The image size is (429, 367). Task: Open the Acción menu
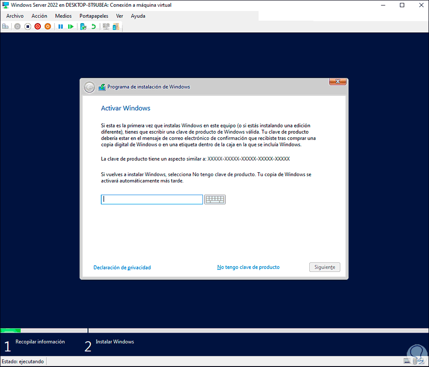tap(39, 16)
